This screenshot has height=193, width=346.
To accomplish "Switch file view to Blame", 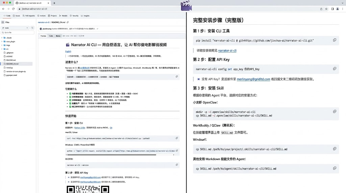I will tap(58, 36).
